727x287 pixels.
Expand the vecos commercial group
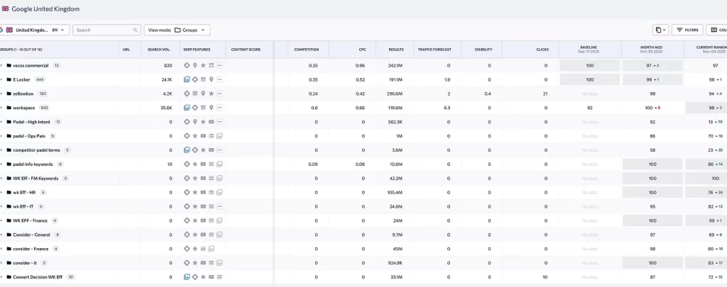pos(1,65)
